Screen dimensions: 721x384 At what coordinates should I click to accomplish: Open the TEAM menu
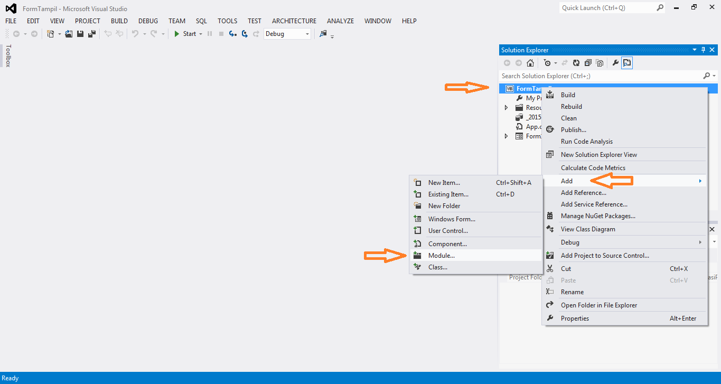176,21
